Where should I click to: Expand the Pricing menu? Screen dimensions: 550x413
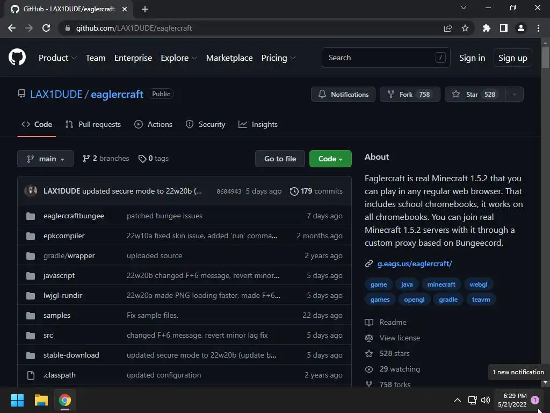click(279, 58)
